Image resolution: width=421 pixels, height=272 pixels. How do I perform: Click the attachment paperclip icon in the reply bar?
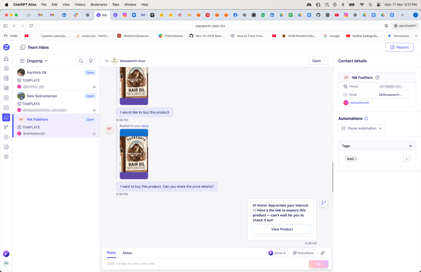322,253
